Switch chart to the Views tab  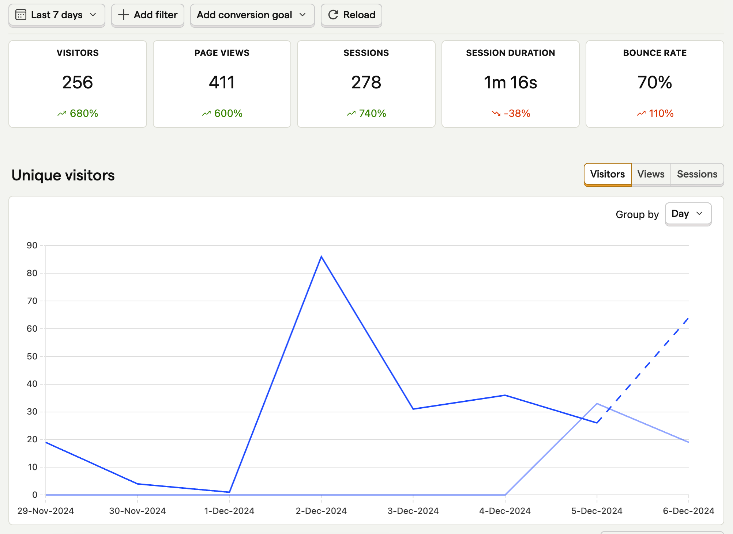651,174
